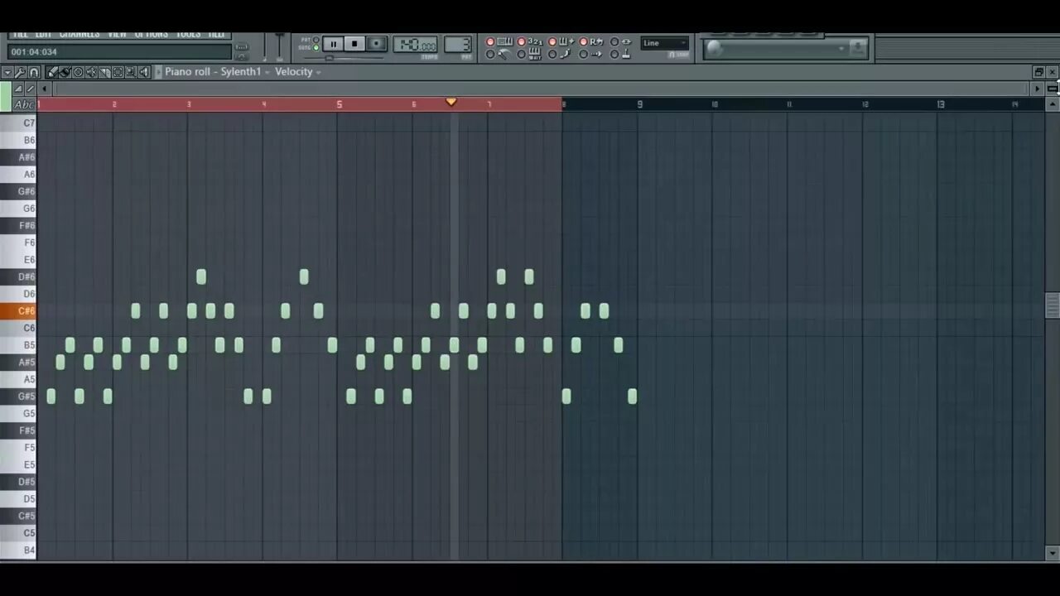Select the Mute tool
The image size is (1060, 596).
coord(91,72)
